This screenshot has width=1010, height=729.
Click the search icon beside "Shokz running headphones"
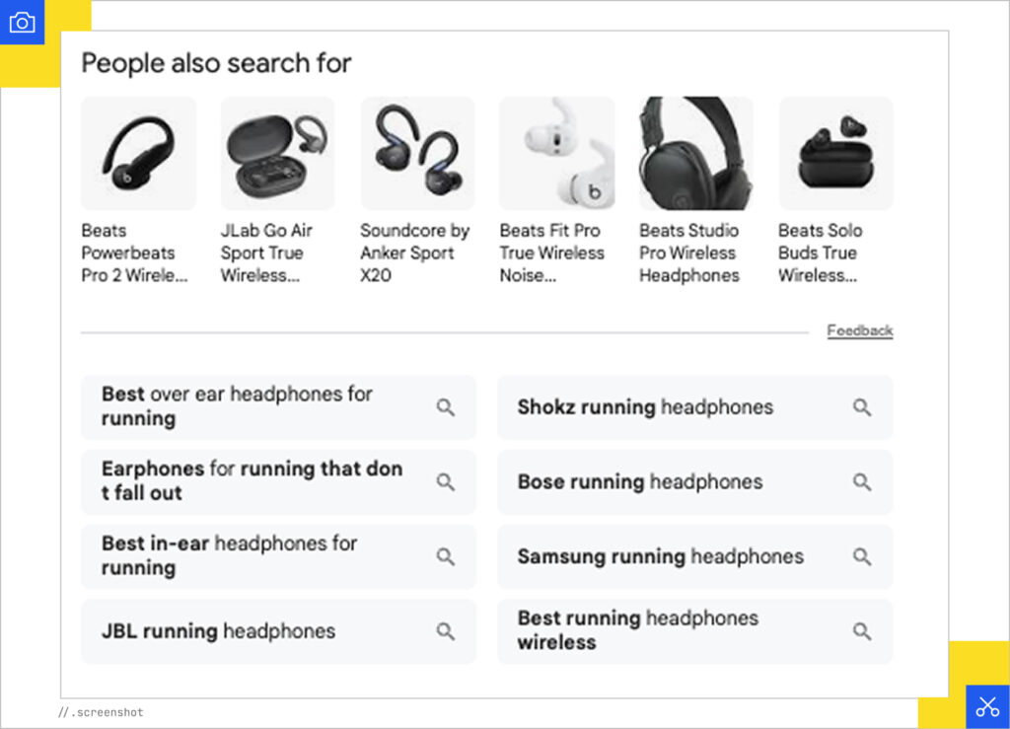(x=863, y=407)
